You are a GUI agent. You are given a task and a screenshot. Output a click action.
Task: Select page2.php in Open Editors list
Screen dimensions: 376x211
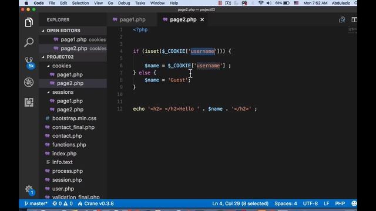click(x=73, y=48)
